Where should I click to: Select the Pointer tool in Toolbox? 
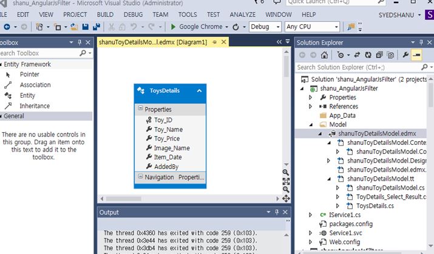pos(29,75)
